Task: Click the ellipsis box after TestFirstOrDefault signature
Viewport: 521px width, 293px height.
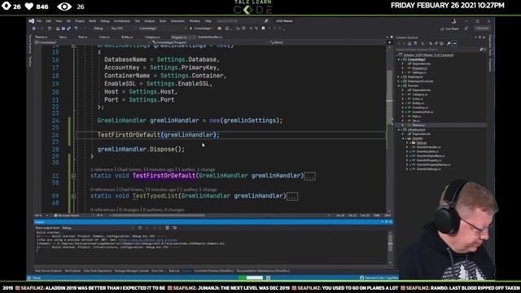Action: point(309,176)
